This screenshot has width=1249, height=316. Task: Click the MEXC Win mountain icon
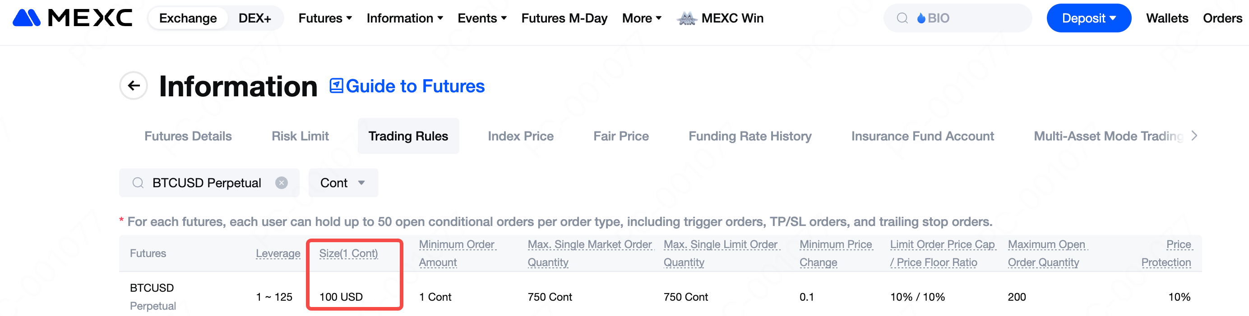tap(687, 18)
